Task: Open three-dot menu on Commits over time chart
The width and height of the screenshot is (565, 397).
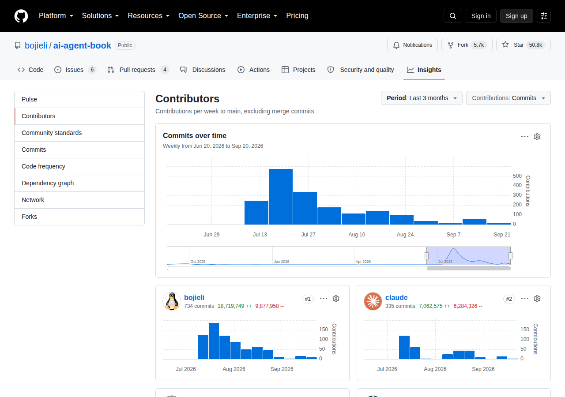Action: 525,137
